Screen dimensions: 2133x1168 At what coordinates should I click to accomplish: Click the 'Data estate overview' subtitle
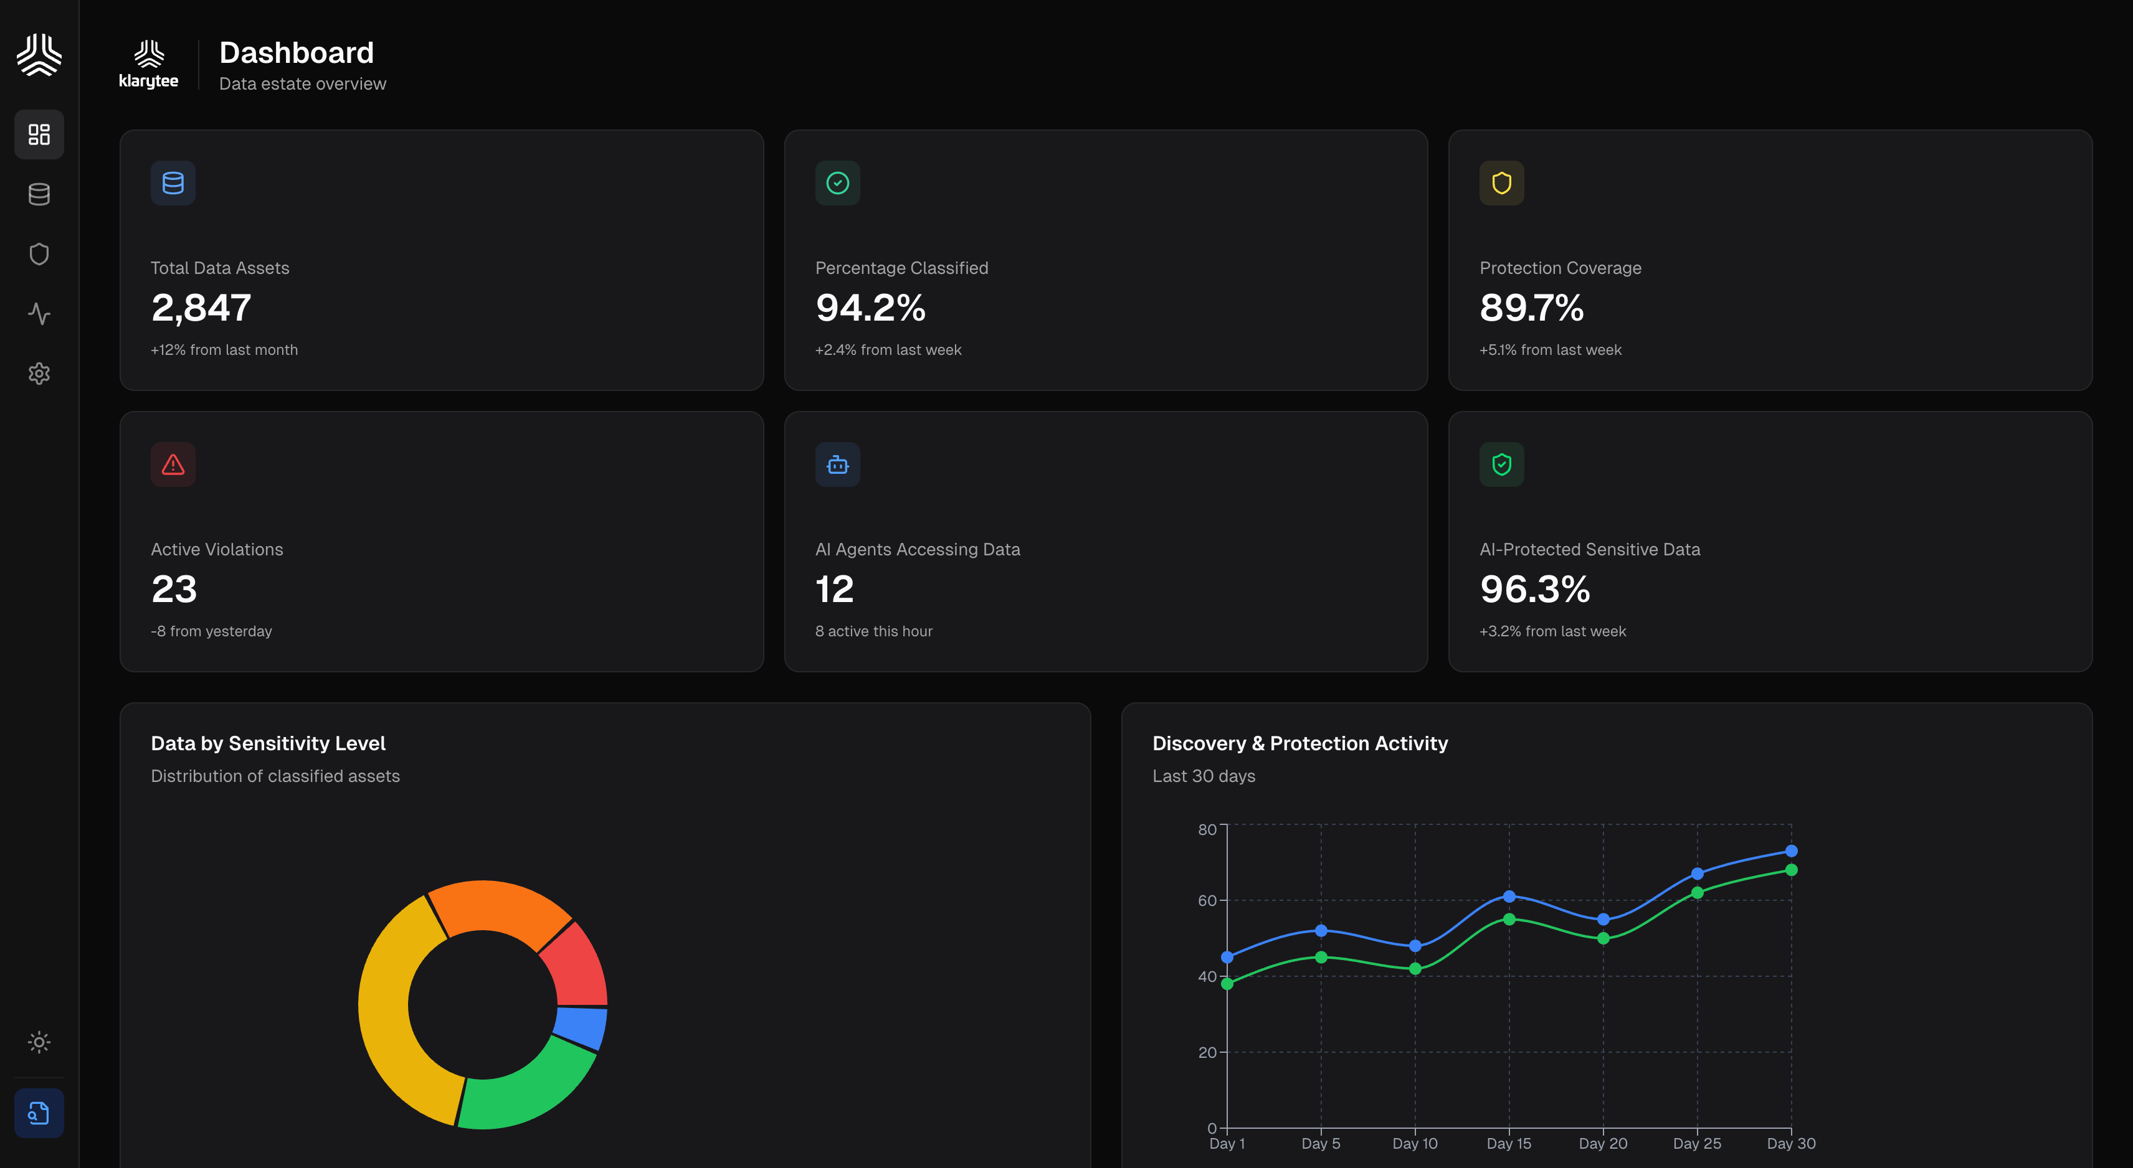pyautogui.click(x=302, y=83)
